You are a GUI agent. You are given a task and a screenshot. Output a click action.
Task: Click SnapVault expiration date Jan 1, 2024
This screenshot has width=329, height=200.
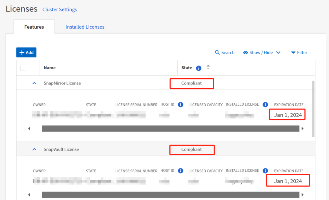pos(288,181)
